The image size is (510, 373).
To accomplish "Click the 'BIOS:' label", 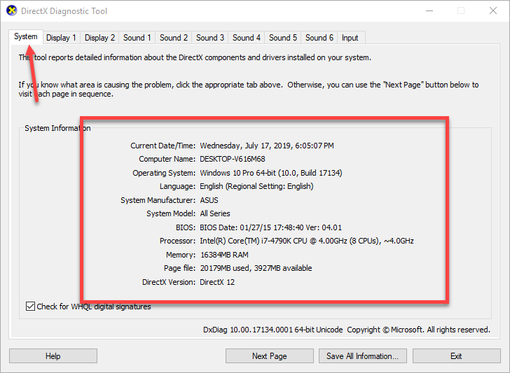I will point(186,227).
